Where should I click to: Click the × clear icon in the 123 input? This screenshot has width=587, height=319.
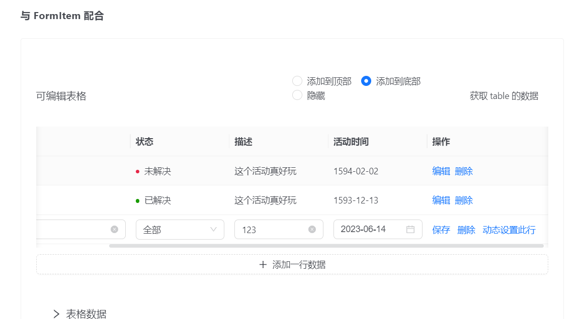click(313, 229)
